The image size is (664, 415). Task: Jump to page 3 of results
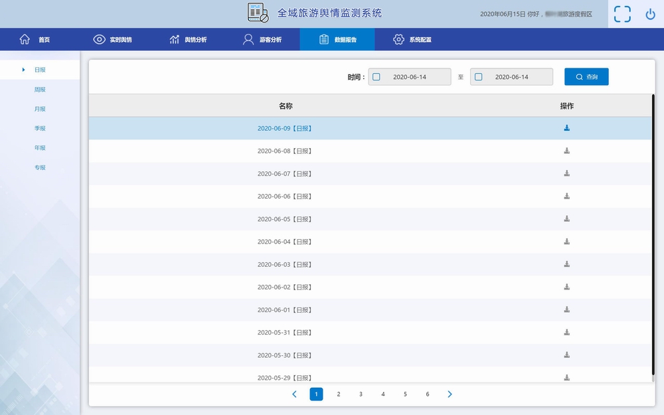361,394
